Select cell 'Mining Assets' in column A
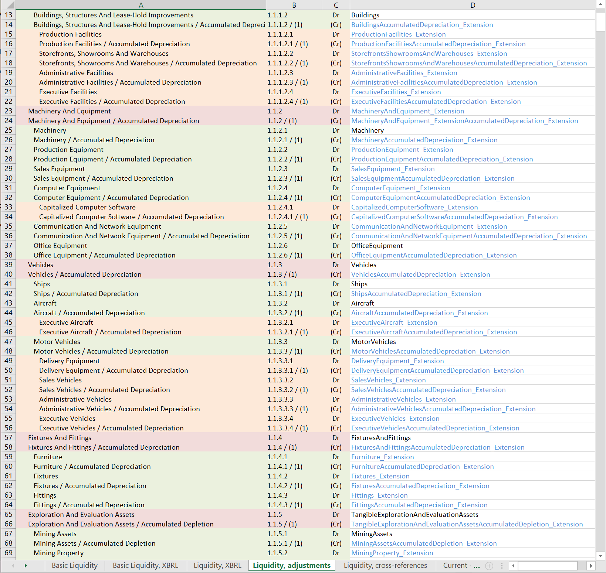The height and width of the screenshot is (573, 606). [x=141, y=533]
